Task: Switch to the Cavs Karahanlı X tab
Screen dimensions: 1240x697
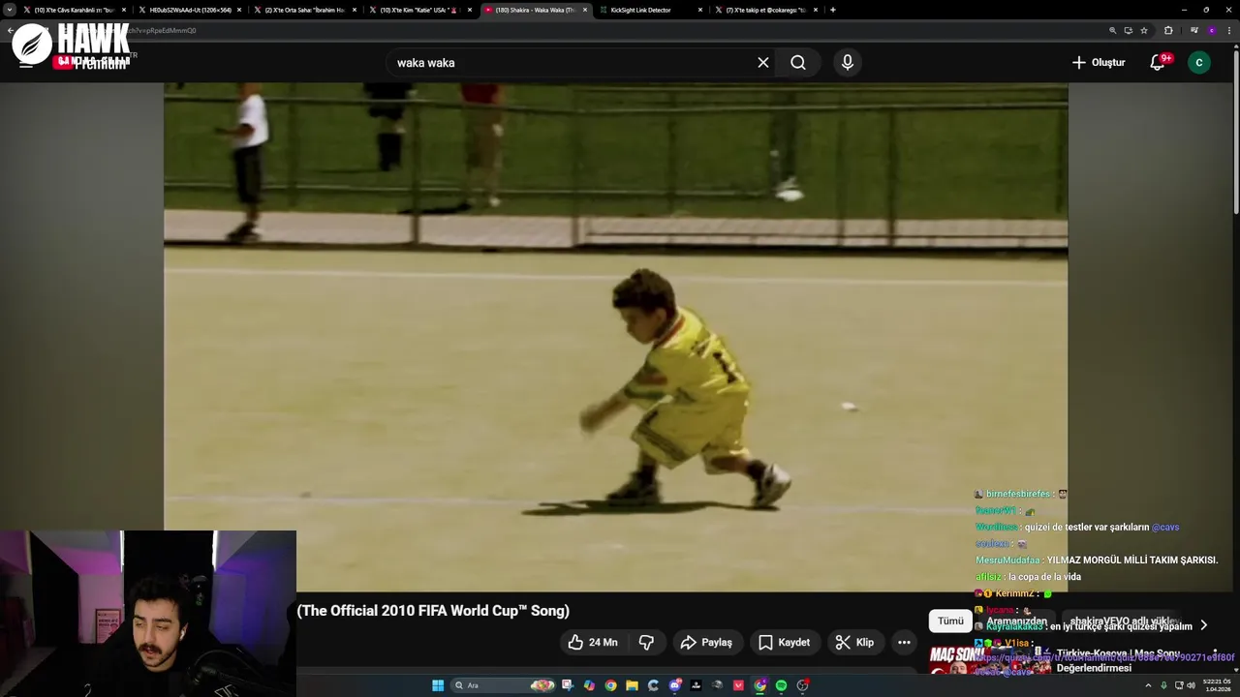Action: click(x=75, y=10)
